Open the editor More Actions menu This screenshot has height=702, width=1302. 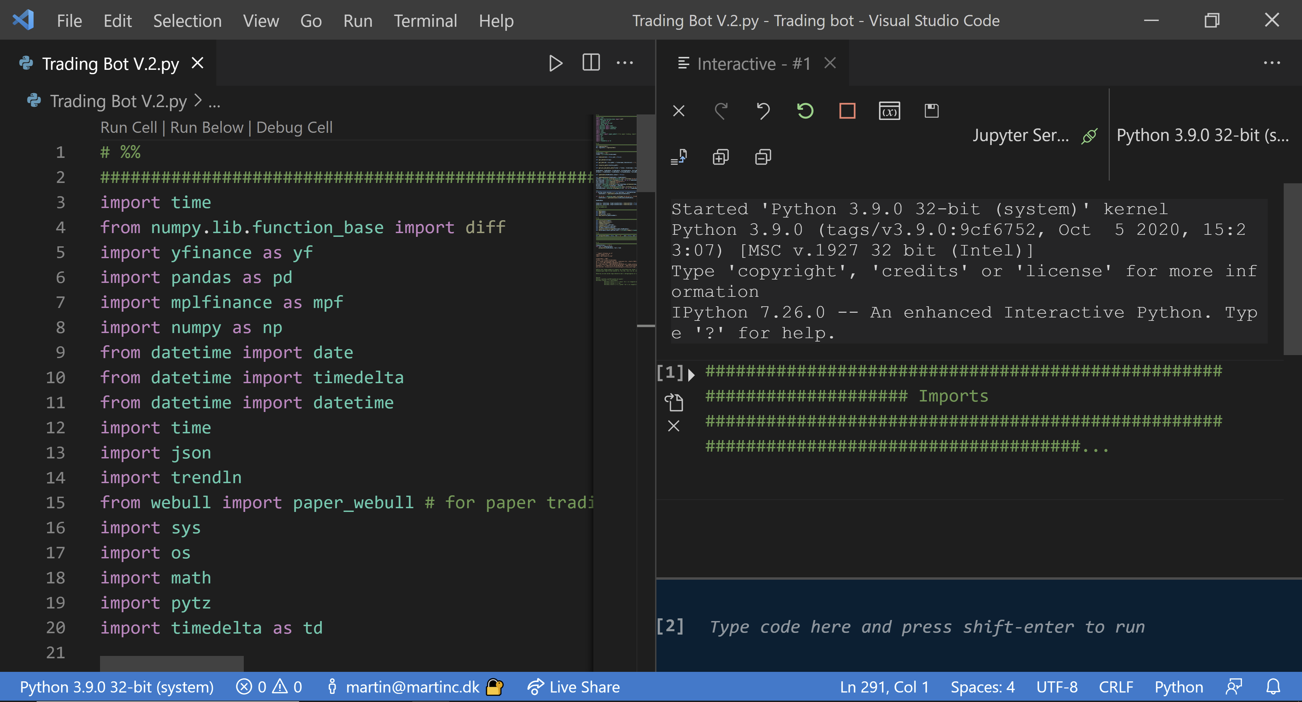click(x=625, y=63)
